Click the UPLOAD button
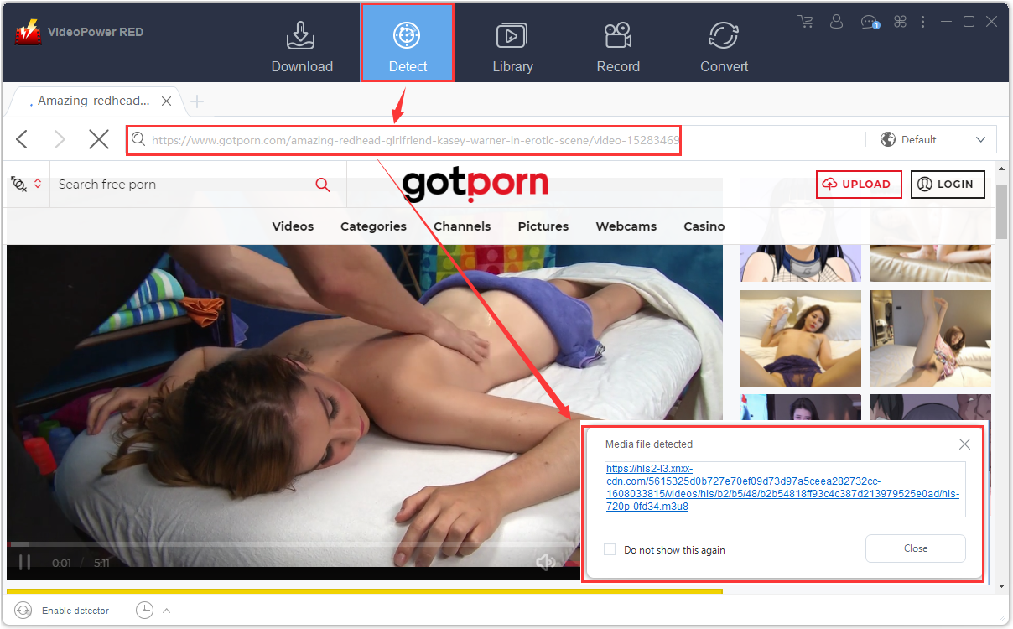1013x629 pixels. 859,185
